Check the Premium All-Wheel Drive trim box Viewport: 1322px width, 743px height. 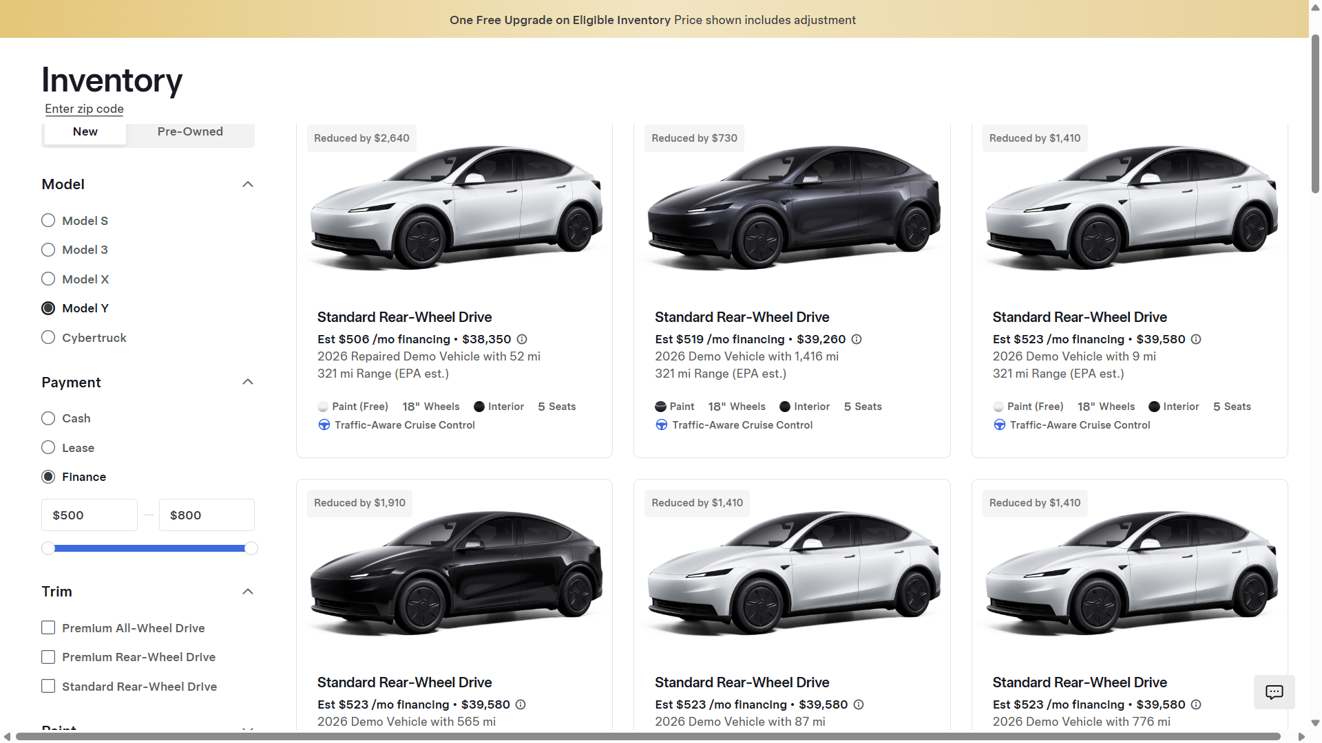pyautogui.click(x=48, y=627)
